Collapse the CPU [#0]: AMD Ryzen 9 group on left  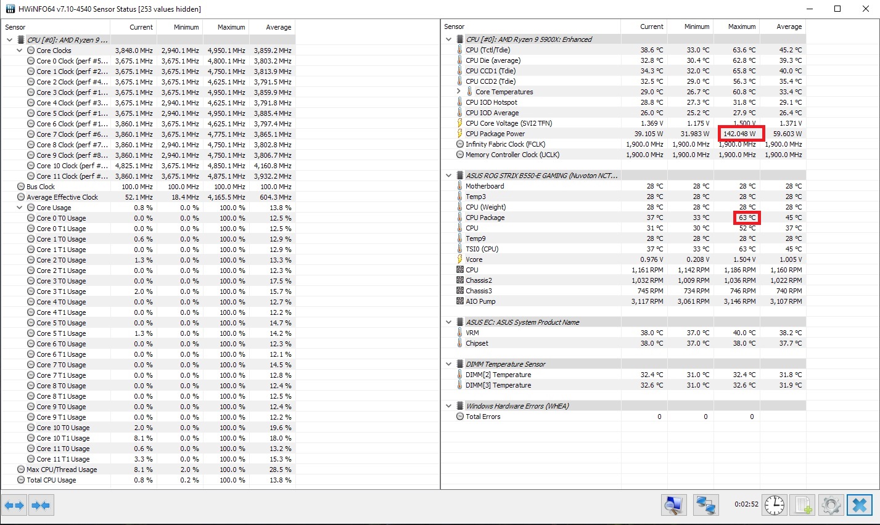(9, 40)
